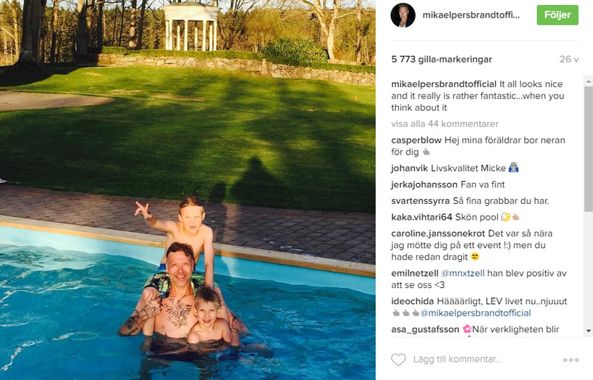The height and width of the screenshot is (380, 593).
Task: Toggle the green Följer follow button
Action: coord(558,15)
